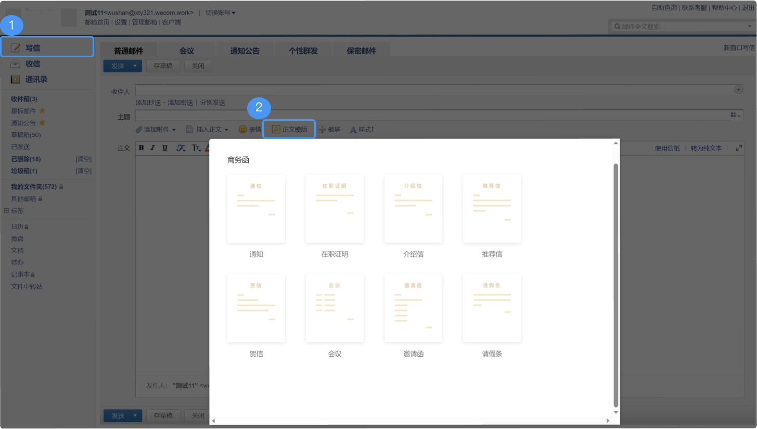
Task: Click the font style icon after underline
Action: (x=181, y=148)
